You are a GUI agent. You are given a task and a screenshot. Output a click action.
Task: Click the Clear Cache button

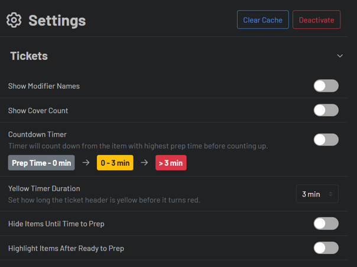pyautogui.click(x=262, y=20)
